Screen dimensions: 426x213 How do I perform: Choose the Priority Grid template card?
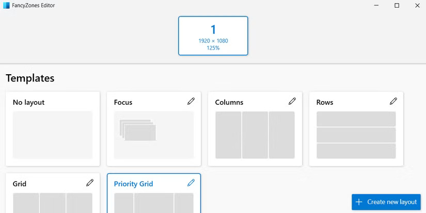click(x=154, y=202)
